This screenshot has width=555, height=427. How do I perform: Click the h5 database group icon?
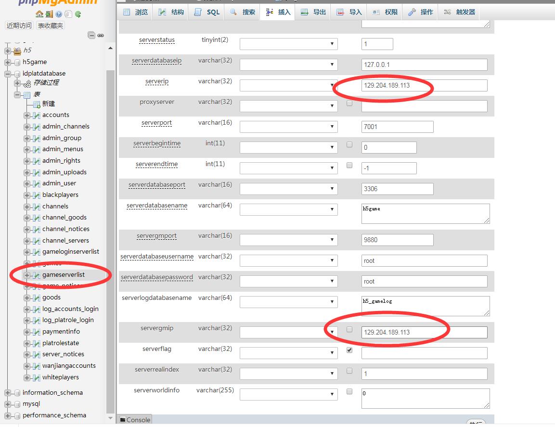[x=17, y=51]
